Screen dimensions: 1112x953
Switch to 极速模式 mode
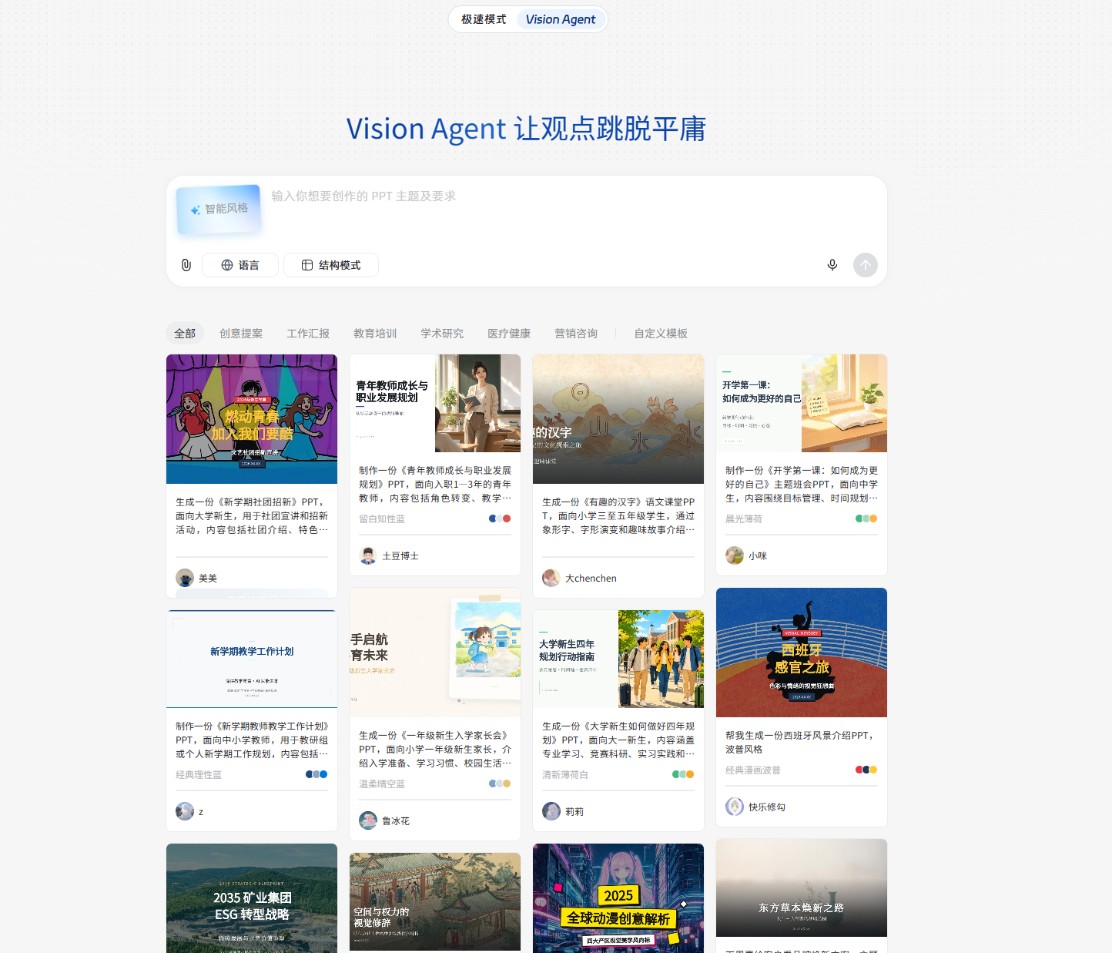coord(484,19)
